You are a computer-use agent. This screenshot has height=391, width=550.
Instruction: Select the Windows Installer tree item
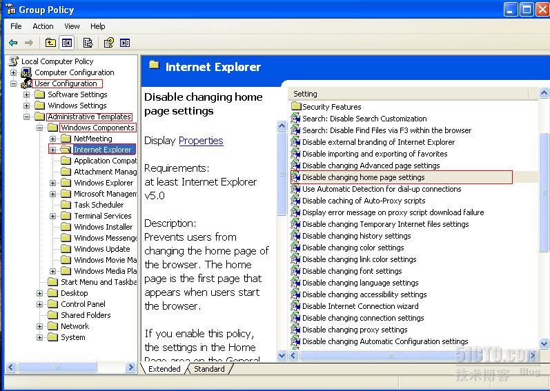click(x=103, y=227)
